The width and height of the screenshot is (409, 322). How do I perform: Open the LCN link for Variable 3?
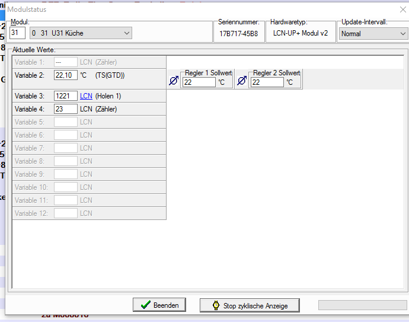tap(86, 96)
